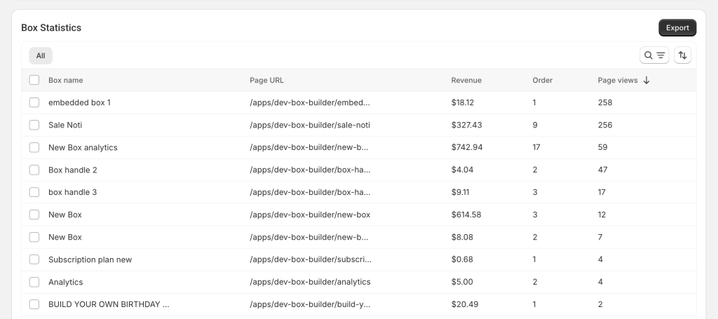Click the Export button
Viewport: 718px width, 319px height.
pyautogui.click(x=677, y=28)
